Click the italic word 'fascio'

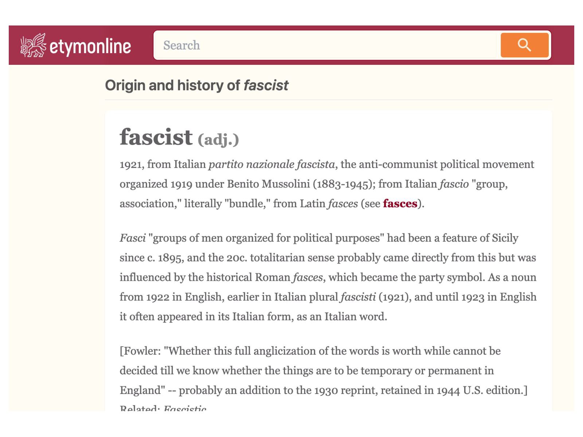pos(454,184)
